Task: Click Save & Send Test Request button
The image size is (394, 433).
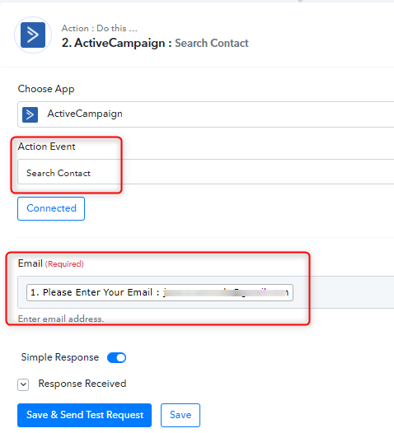Action: click(x=84, y=415)
